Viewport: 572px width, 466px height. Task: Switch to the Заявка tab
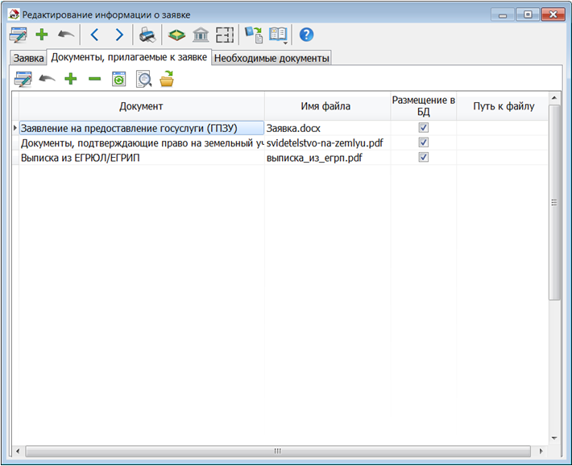click(28, 59)
